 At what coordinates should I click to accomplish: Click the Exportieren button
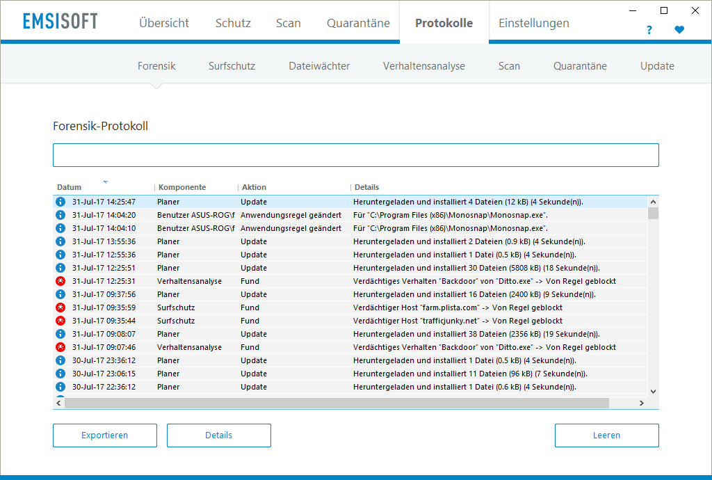pos(104,435)
